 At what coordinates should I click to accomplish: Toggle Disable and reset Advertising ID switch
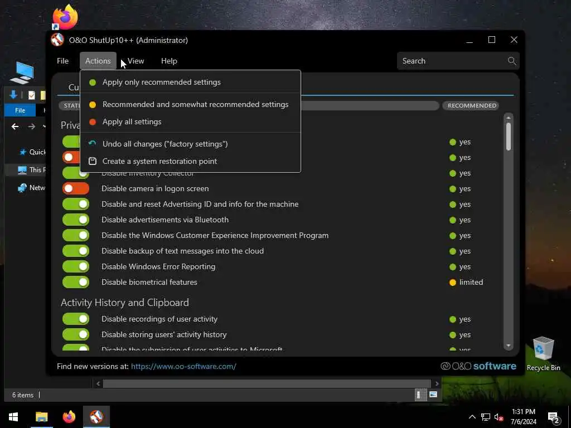click(76, 204)
